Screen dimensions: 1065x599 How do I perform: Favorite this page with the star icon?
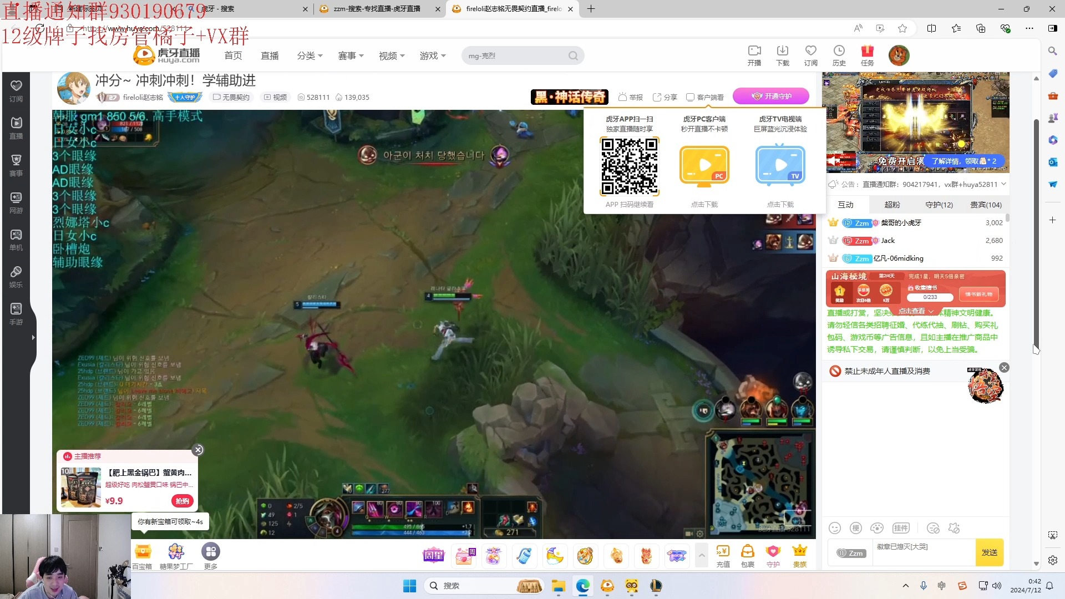click(x=902, y=28)
